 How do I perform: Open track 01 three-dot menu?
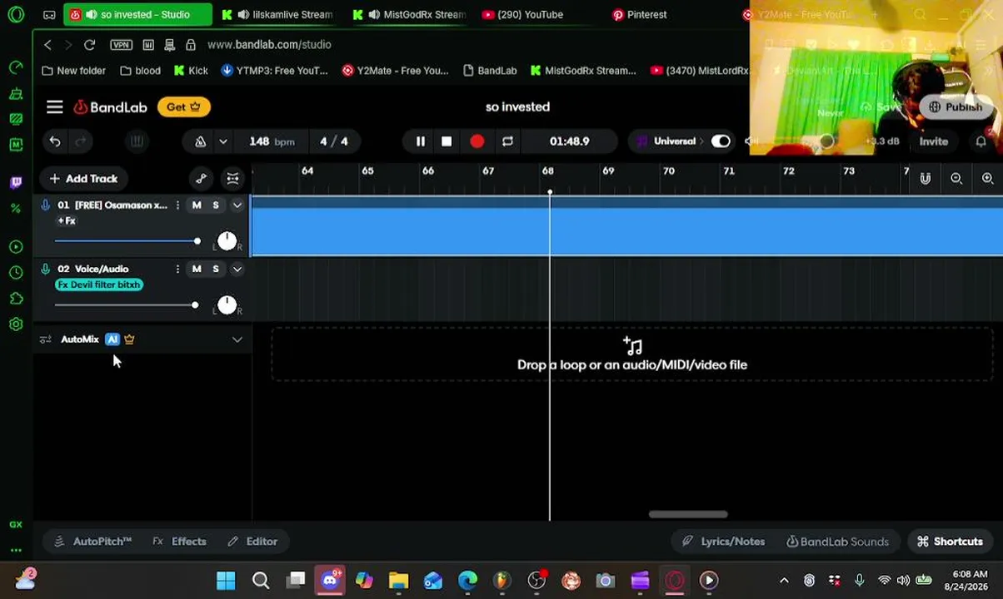point(177,205)
